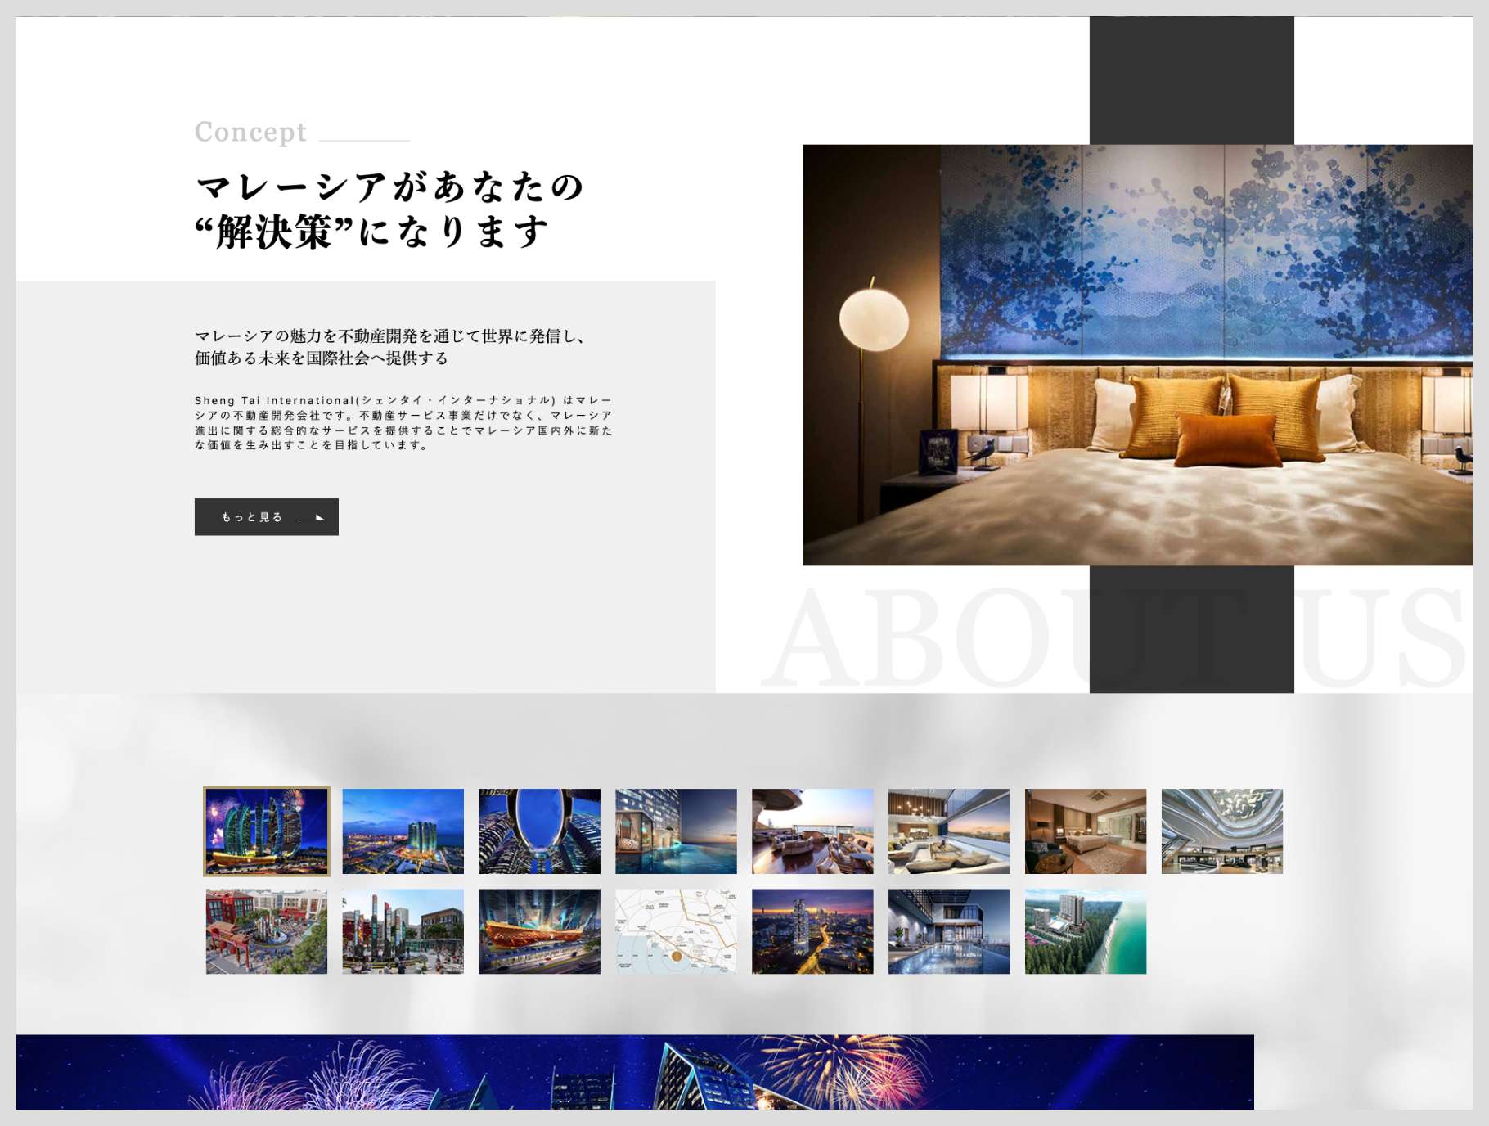This screenshot has height=1126, width=1489.
Task: Open the coastal city night skyline thumbnail
Action: (403, 831)
